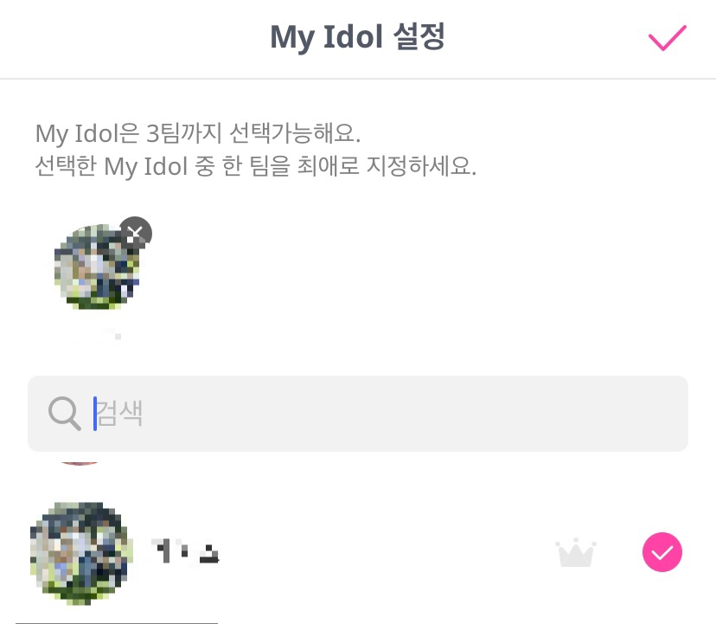Toggle the crown favorite marker in row
The width and height of the screenshot is (716, 624).
tap(576, 552)
